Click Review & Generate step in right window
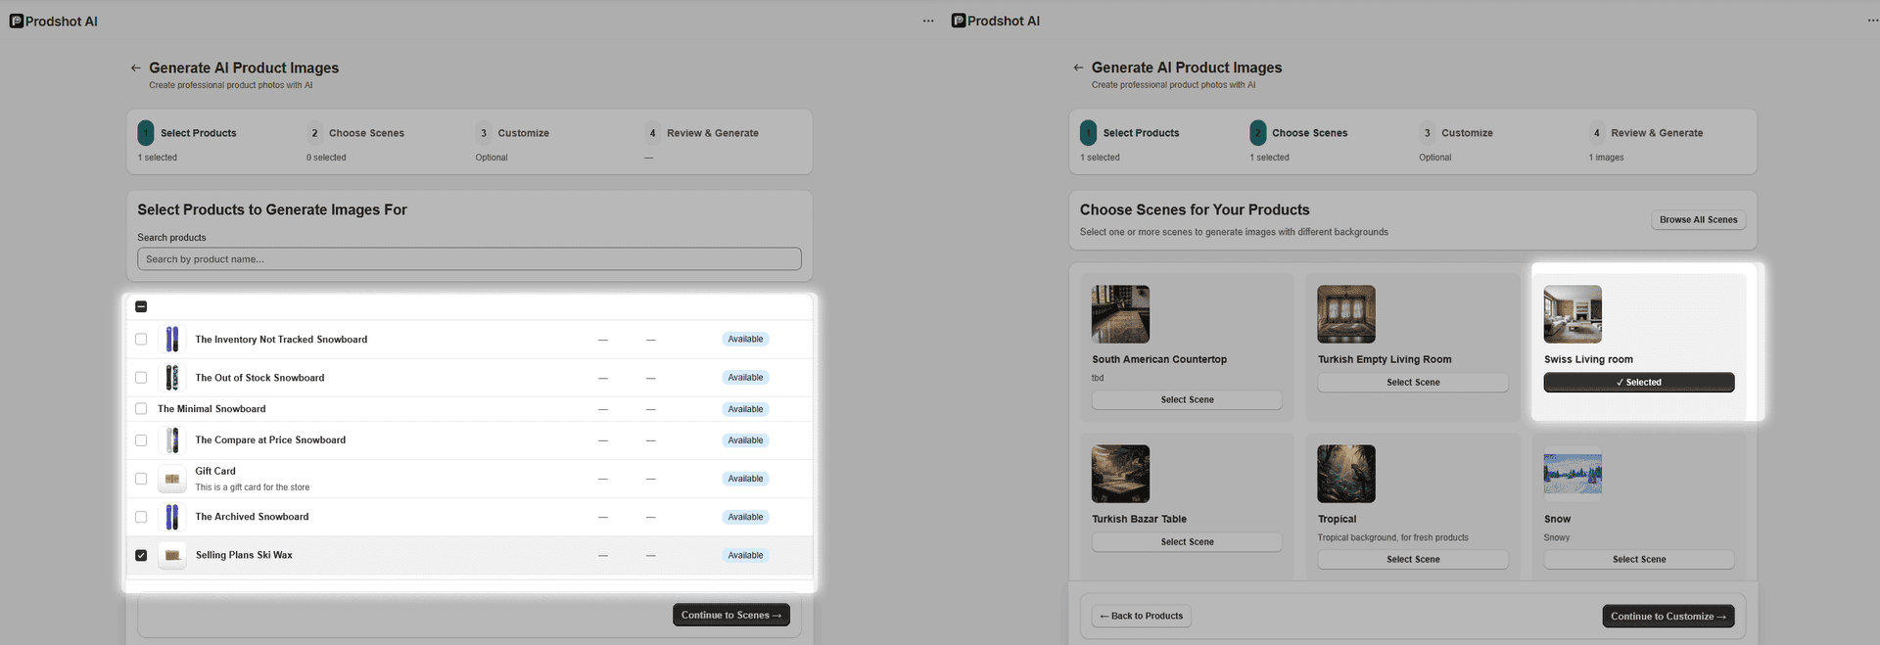This screenshot has height=645, width=1880. (x=1646, y=133)
